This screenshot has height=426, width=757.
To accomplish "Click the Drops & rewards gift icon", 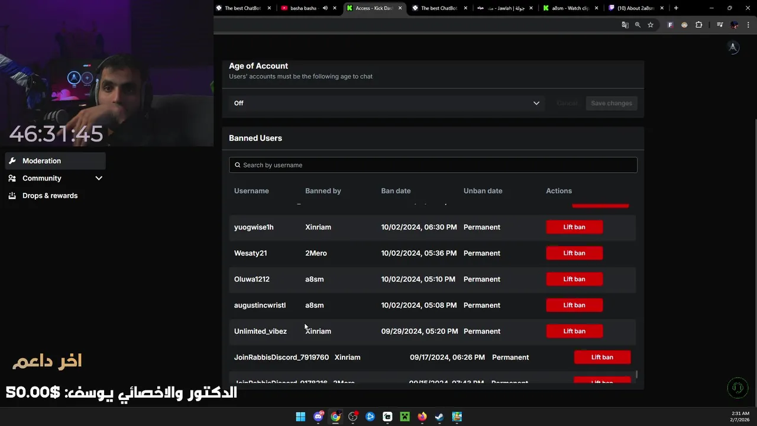I will click(12, 195).
